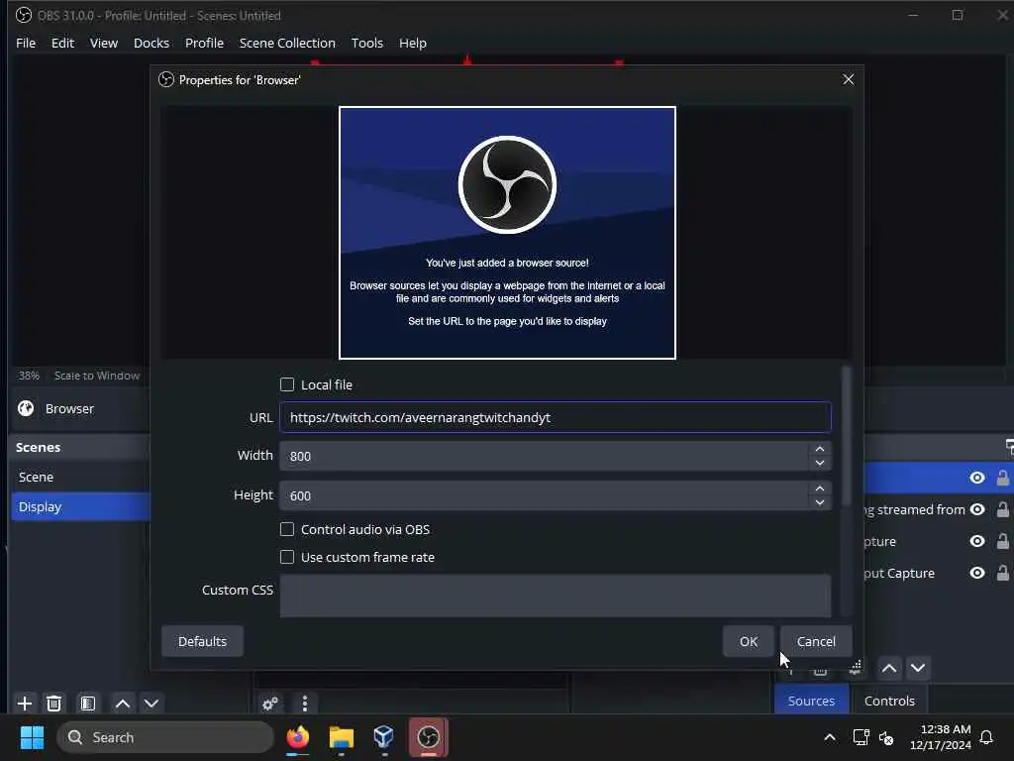Click the OBS Studio taskbar icon

tap(428, 737)
